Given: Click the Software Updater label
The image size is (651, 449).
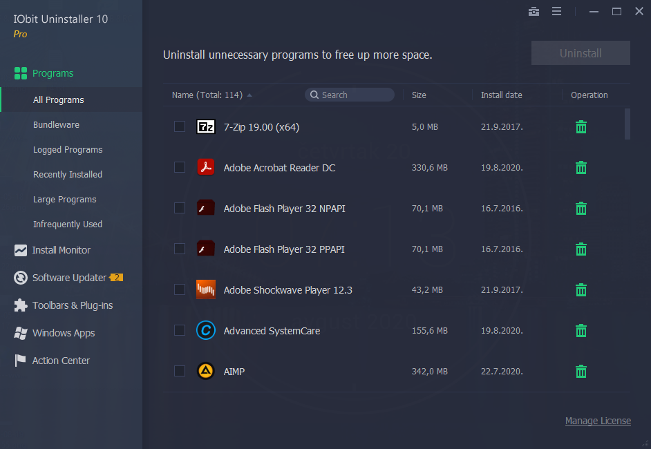Looking at the screenshot, I should 69,278.
